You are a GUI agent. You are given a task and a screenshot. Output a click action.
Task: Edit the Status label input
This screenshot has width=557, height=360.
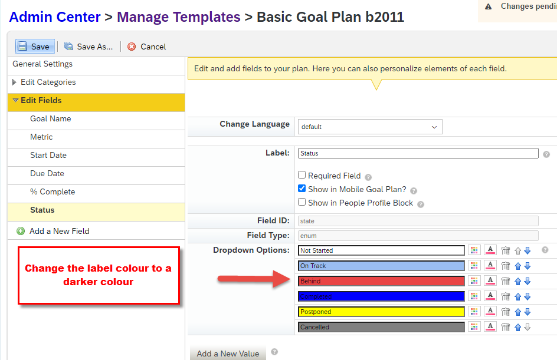[x=418, y=153]
